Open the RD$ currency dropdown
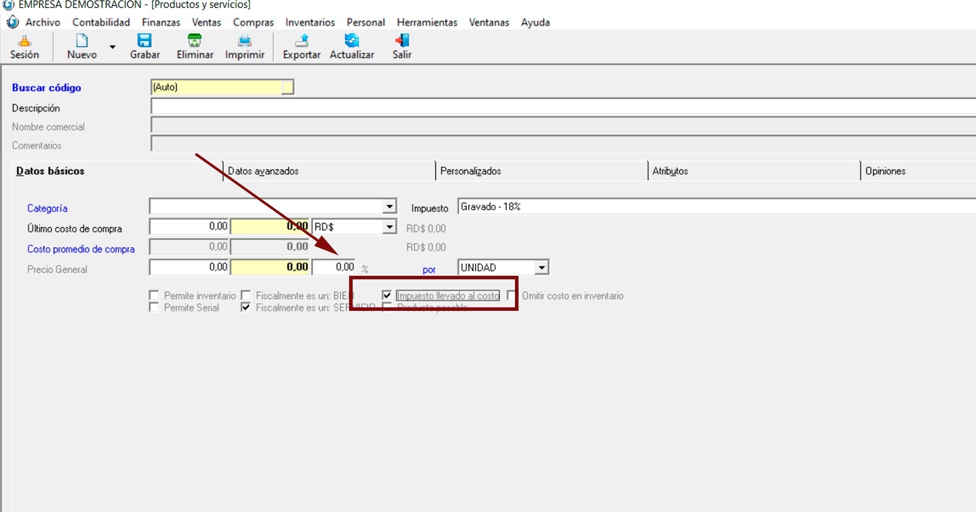This screenshot has width=976, height=512. [x=389, y=227]
